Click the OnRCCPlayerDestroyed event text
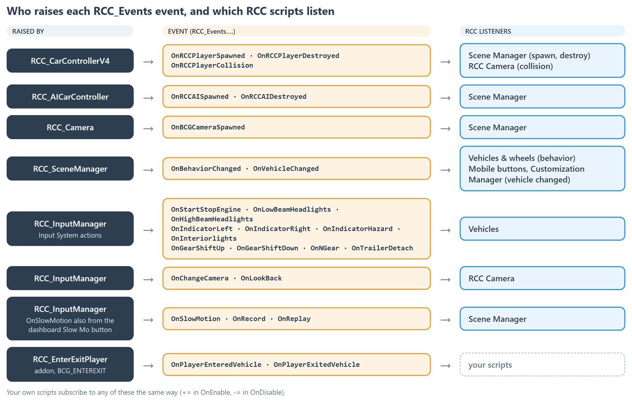 [x=298, y=55]
